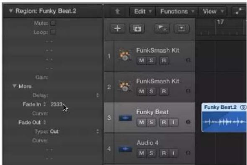Click track 2 FunkSmash Kit drum icon
The height and width of the screenshot is (165, 247).
pyautogui.click(x=125, y=86)
